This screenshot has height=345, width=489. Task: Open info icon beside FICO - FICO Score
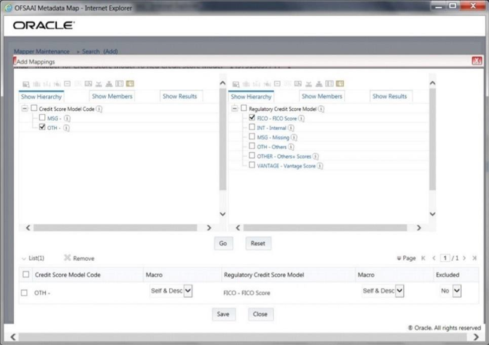pyautogui.click(x=301, y=118)
